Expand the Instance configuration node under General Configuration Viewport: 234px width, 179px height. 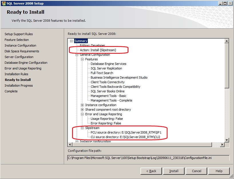click(82, 105)
